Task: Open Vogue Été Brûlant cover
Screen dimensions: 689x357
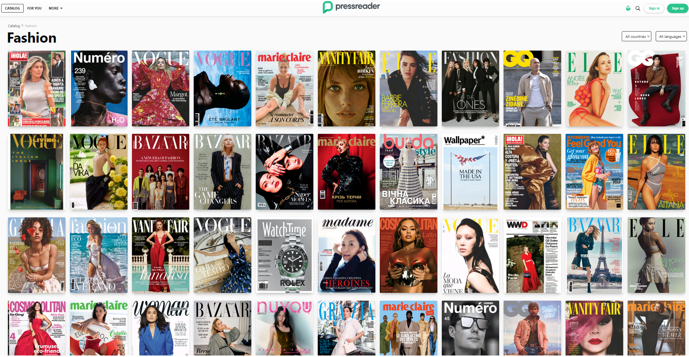Action: [x=222, y=88]
